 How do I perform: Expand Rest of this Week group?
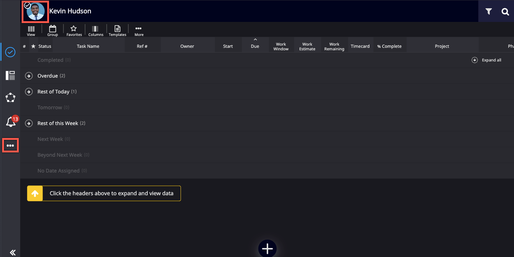point(29,123)
